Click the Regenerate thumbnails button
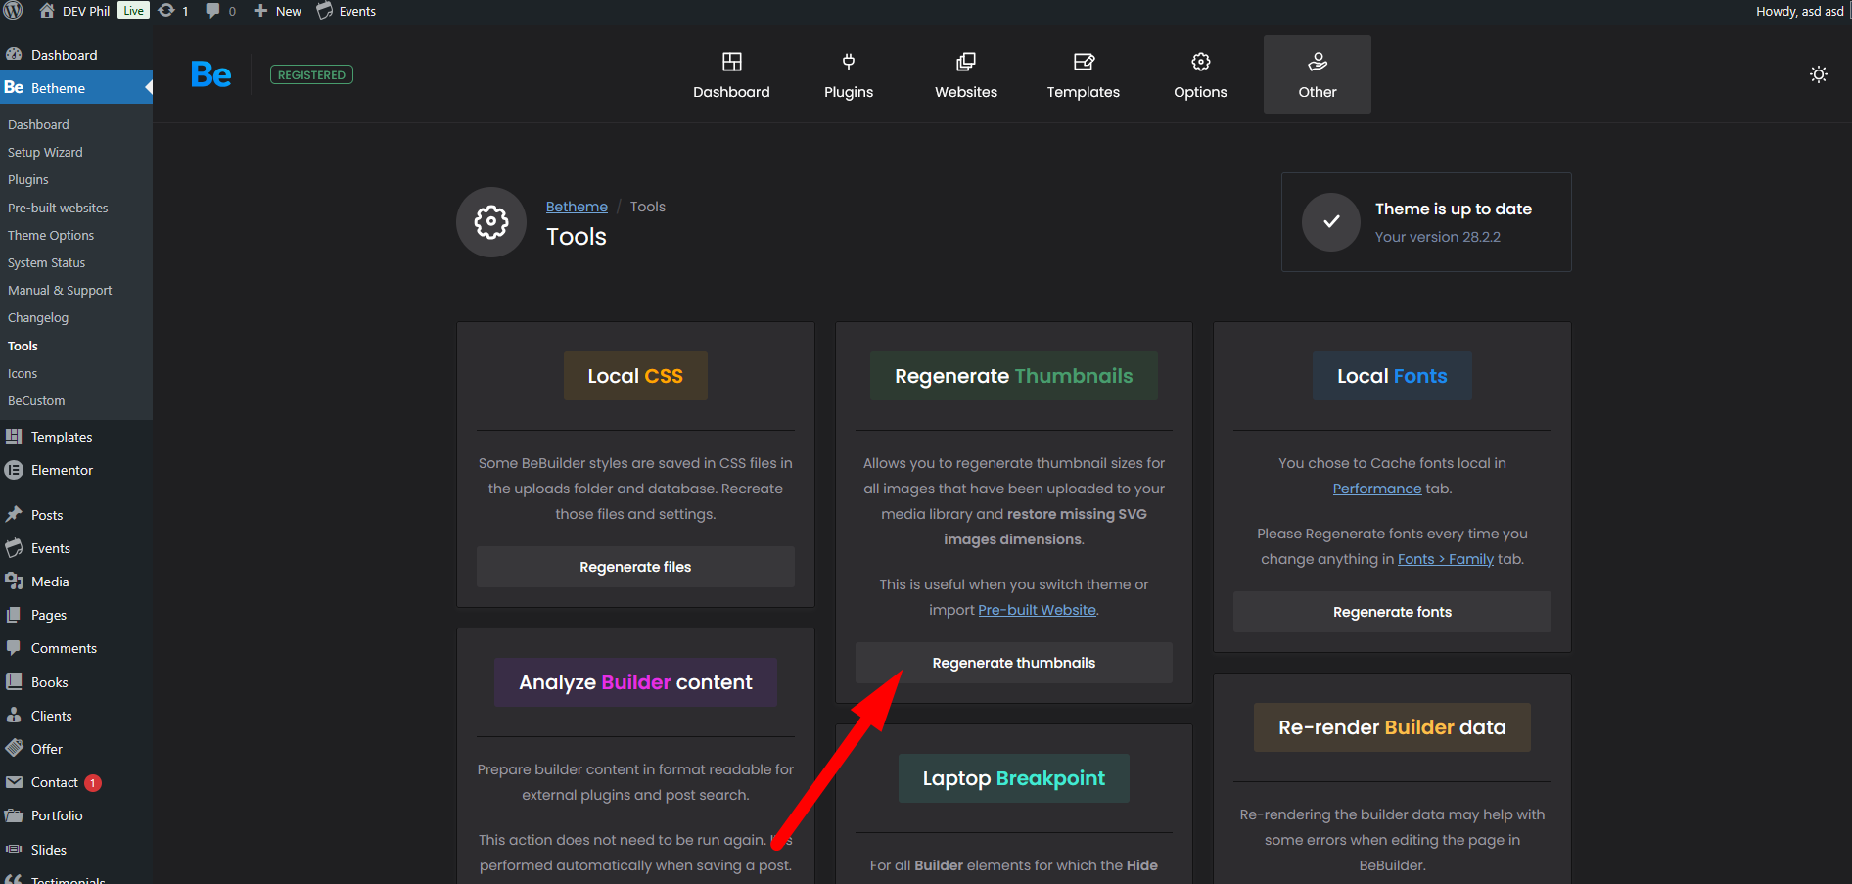This screenshot has width=1852, height=884. [x=1013, y=663]
